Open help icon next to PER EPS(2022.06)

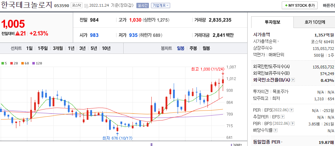coord(292,110)
